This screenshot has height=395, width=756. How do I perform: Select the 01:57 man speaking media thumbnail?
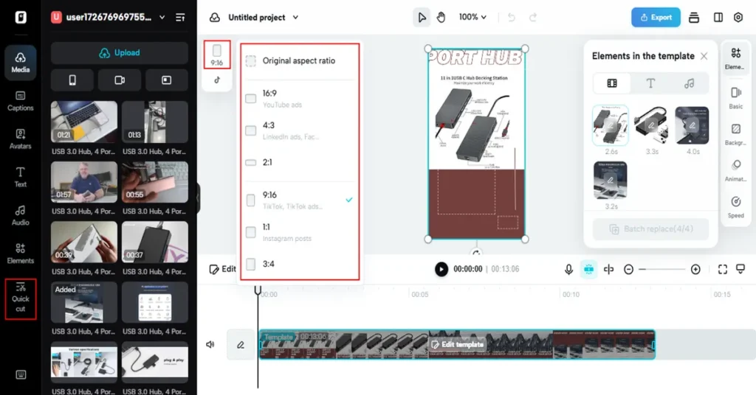[x=84, y=182]
